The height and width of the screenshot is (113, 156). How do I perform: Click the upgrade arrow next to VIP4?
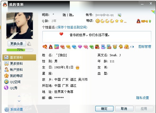(x=150, y=21)
